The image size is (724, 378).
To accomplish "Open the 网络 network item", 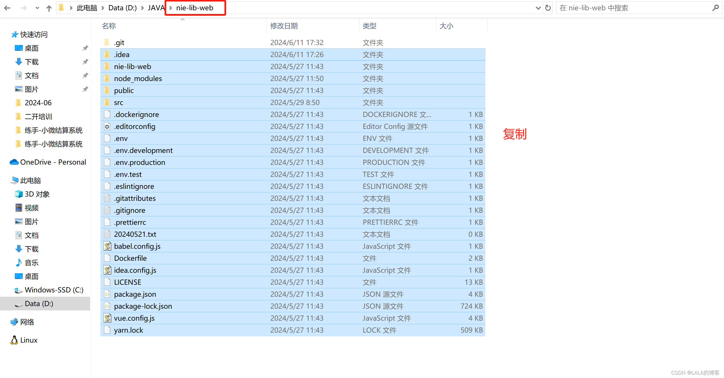I will click(x=27, y=322).
